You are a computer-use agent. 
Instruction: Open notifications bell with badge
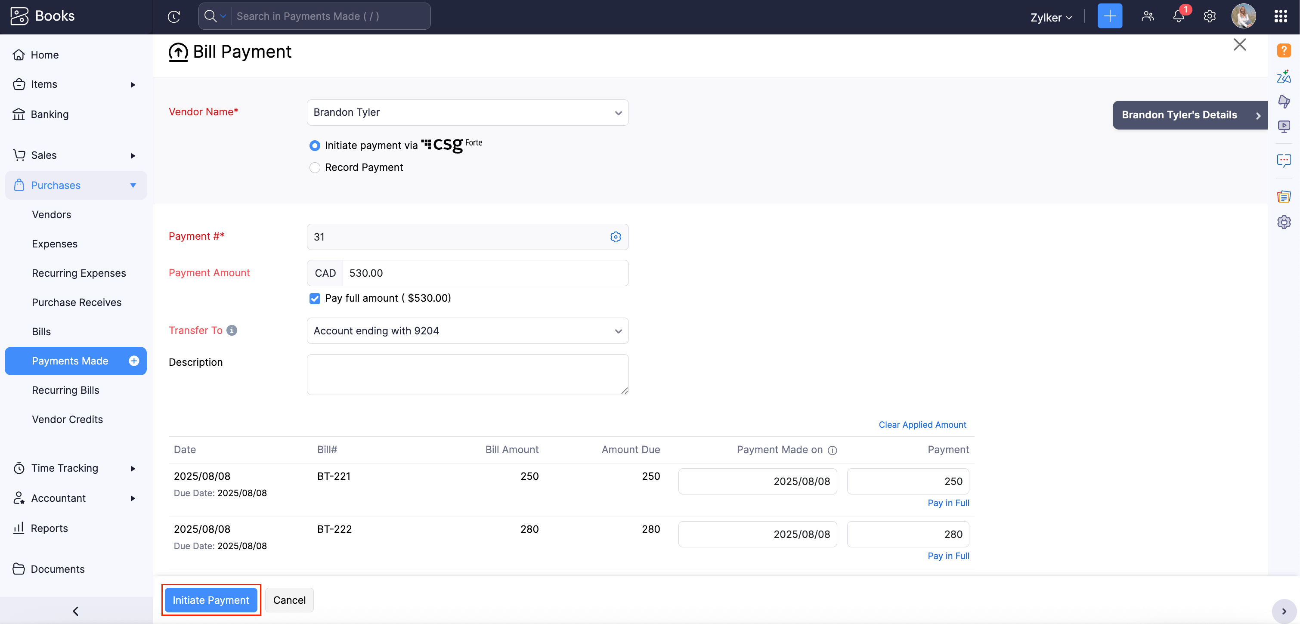(1178, 17)
